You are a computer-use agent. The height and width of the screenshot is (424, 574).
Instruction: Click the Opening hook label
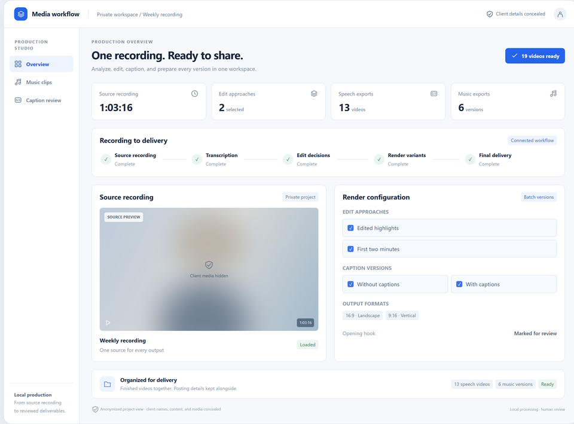pyautogui.click(x=359, y=333)
